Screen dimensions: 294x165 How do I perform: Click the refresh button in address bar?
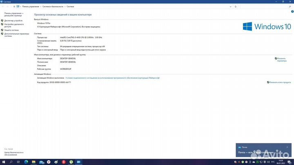[x=236, y=7]
